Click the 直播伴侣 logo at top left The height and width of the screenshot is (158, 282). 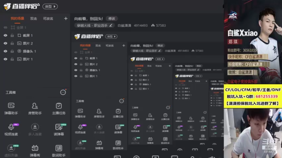[22, 6]
